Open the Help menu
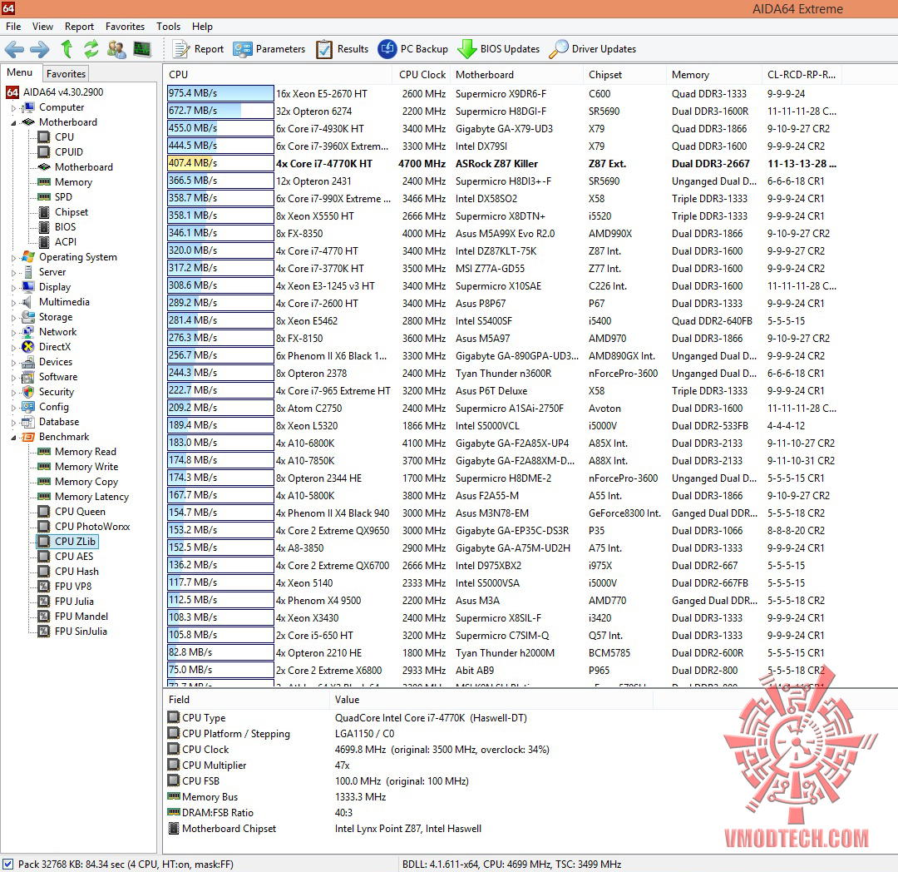Viewport: 898px width, 872px height. pyautogui.click(x=202, y=27)
